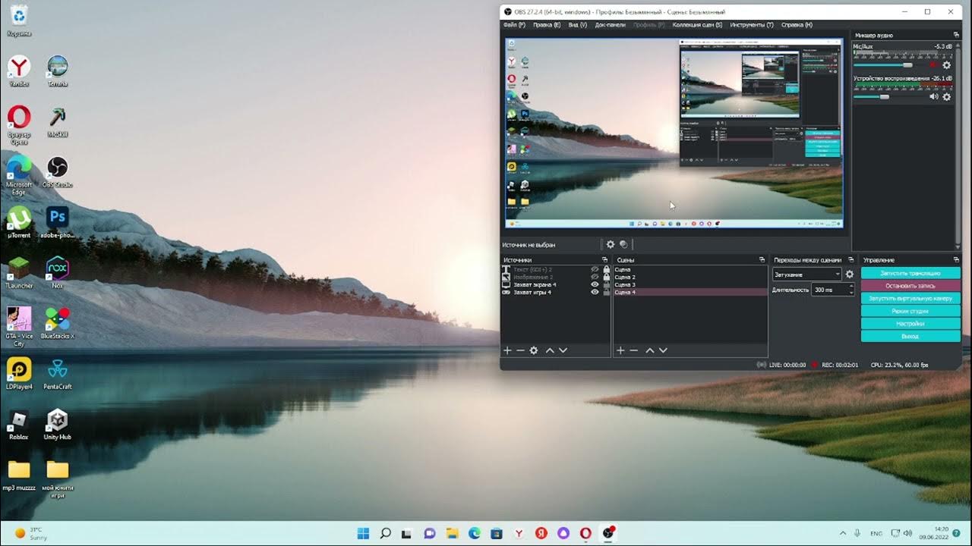Unlock the Изображение 2 source
The height and width of the screenshot is (546, 972).
(x=606, y=277)
